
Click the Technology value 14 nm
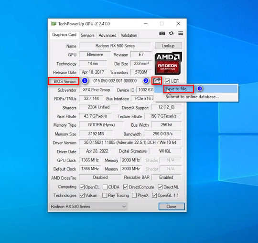point(93,64)
